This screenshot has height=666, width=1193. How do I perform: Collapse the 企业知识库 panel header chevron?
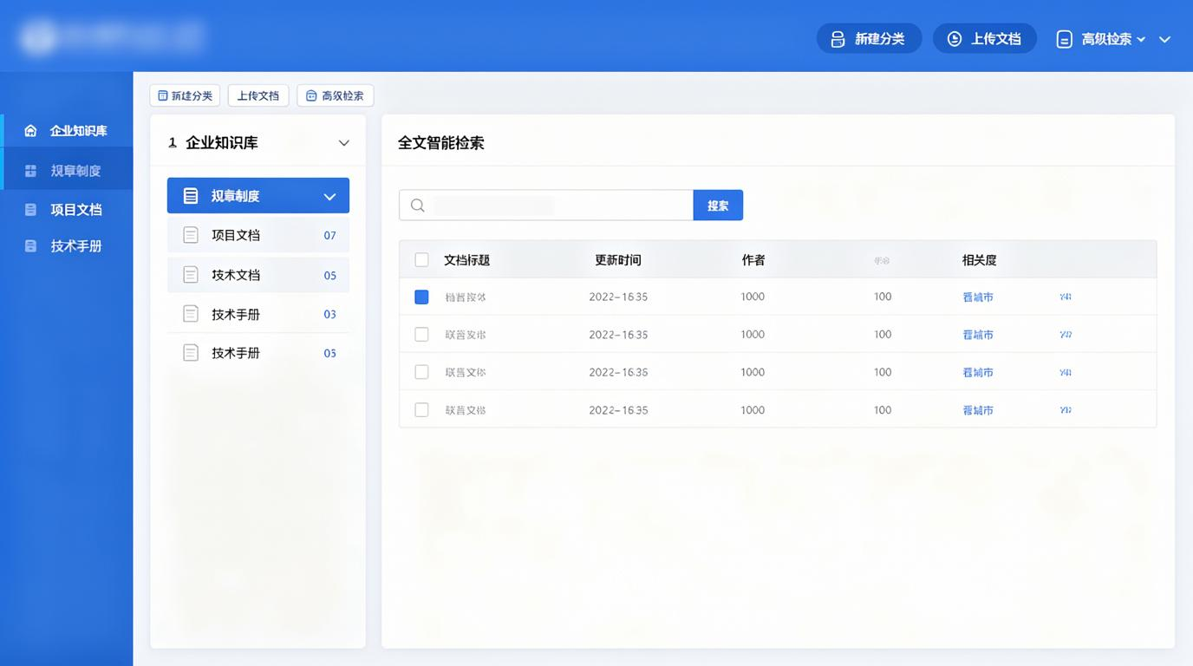coord(344,143)
